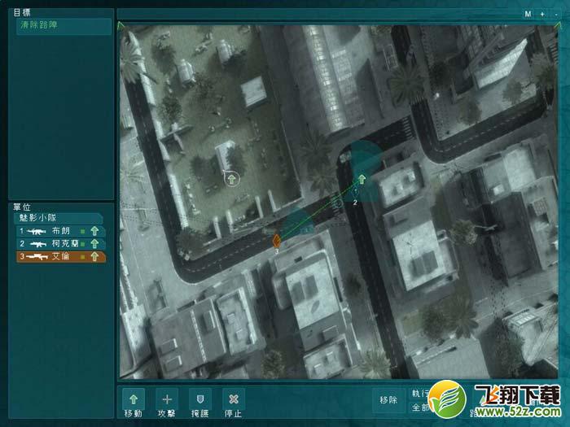
Task: Click the 執行 execute button
Action: (421, 394)
